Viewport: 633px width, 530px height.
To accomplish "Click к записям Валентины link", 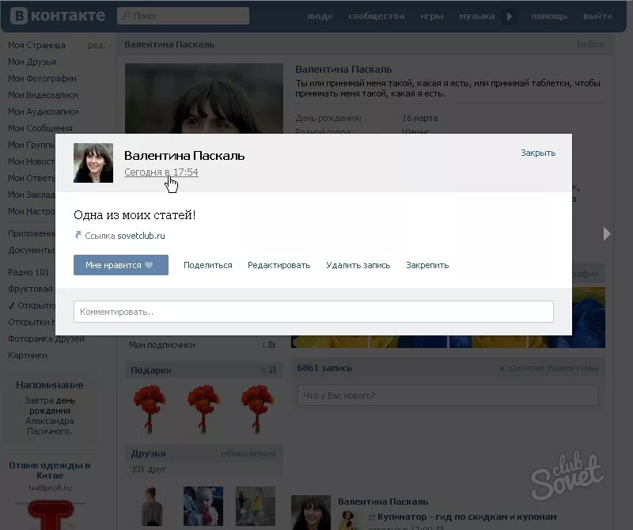I will pyautogui.click(x=549, y=368).
